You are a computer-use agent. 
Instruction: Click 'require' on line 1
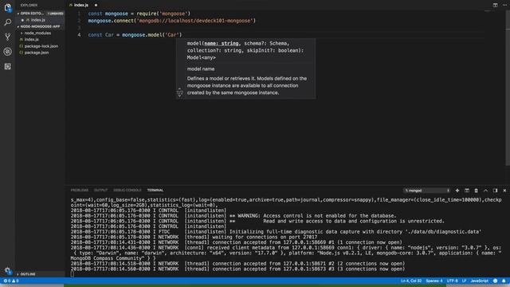point(146,14)
